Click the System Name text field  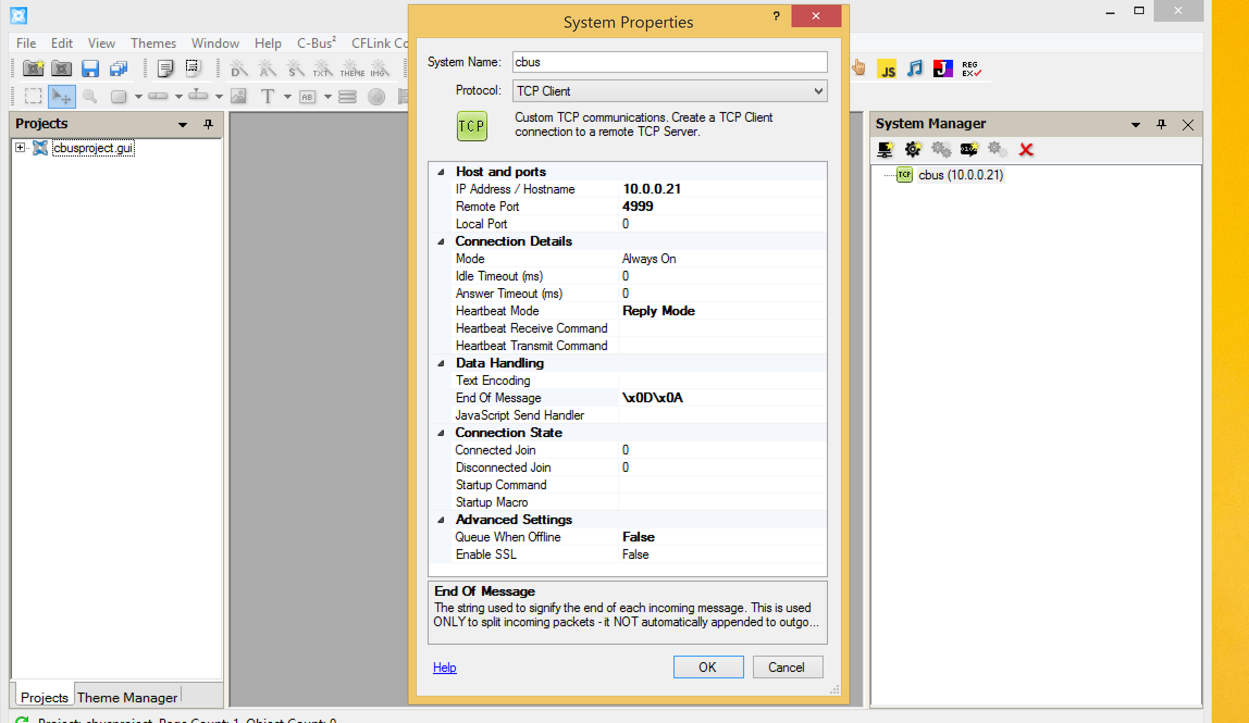pyautogui.click(x=669, y=62)
